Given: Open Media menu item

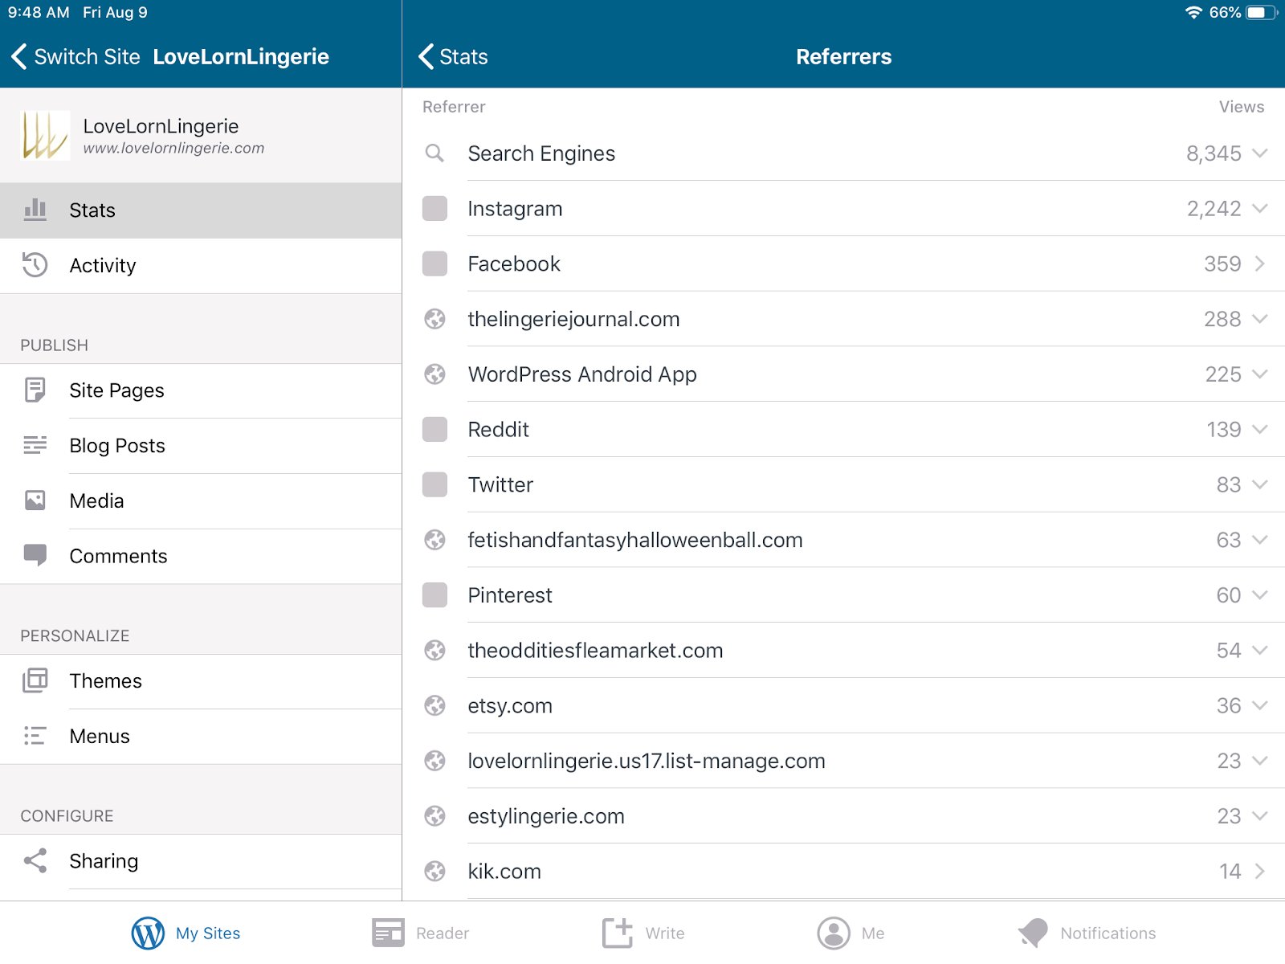Looking at the screenshot, I should point(201,501).
